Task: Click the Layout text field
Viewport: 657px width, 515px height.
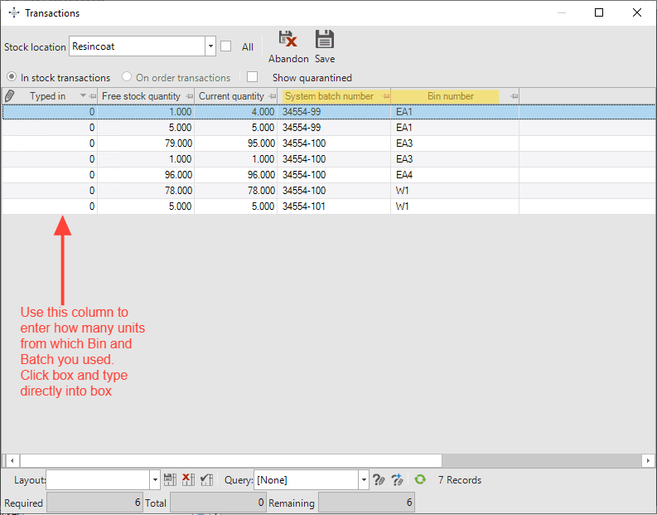Action: click(x=98, y=480)
